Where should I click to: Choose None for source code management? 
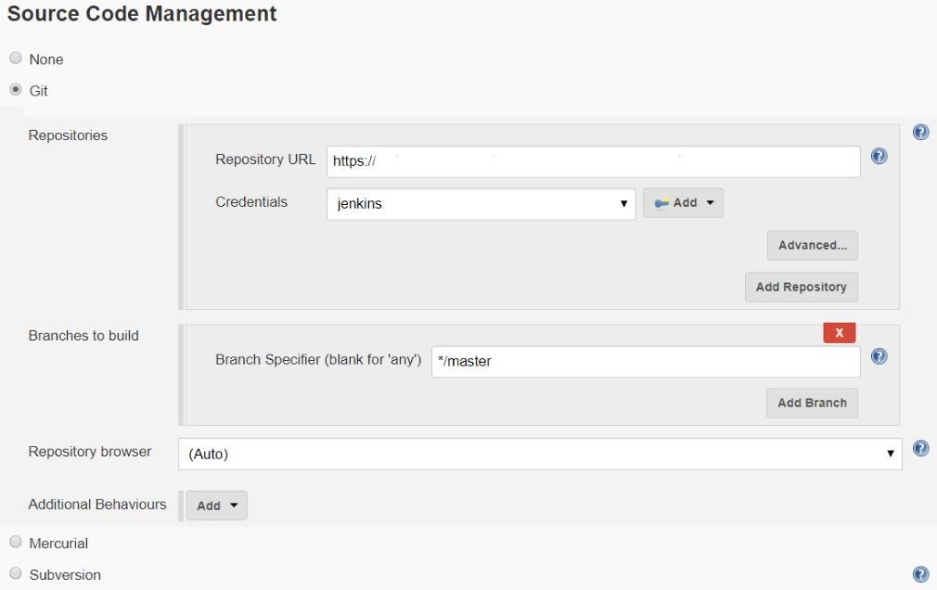15,58
